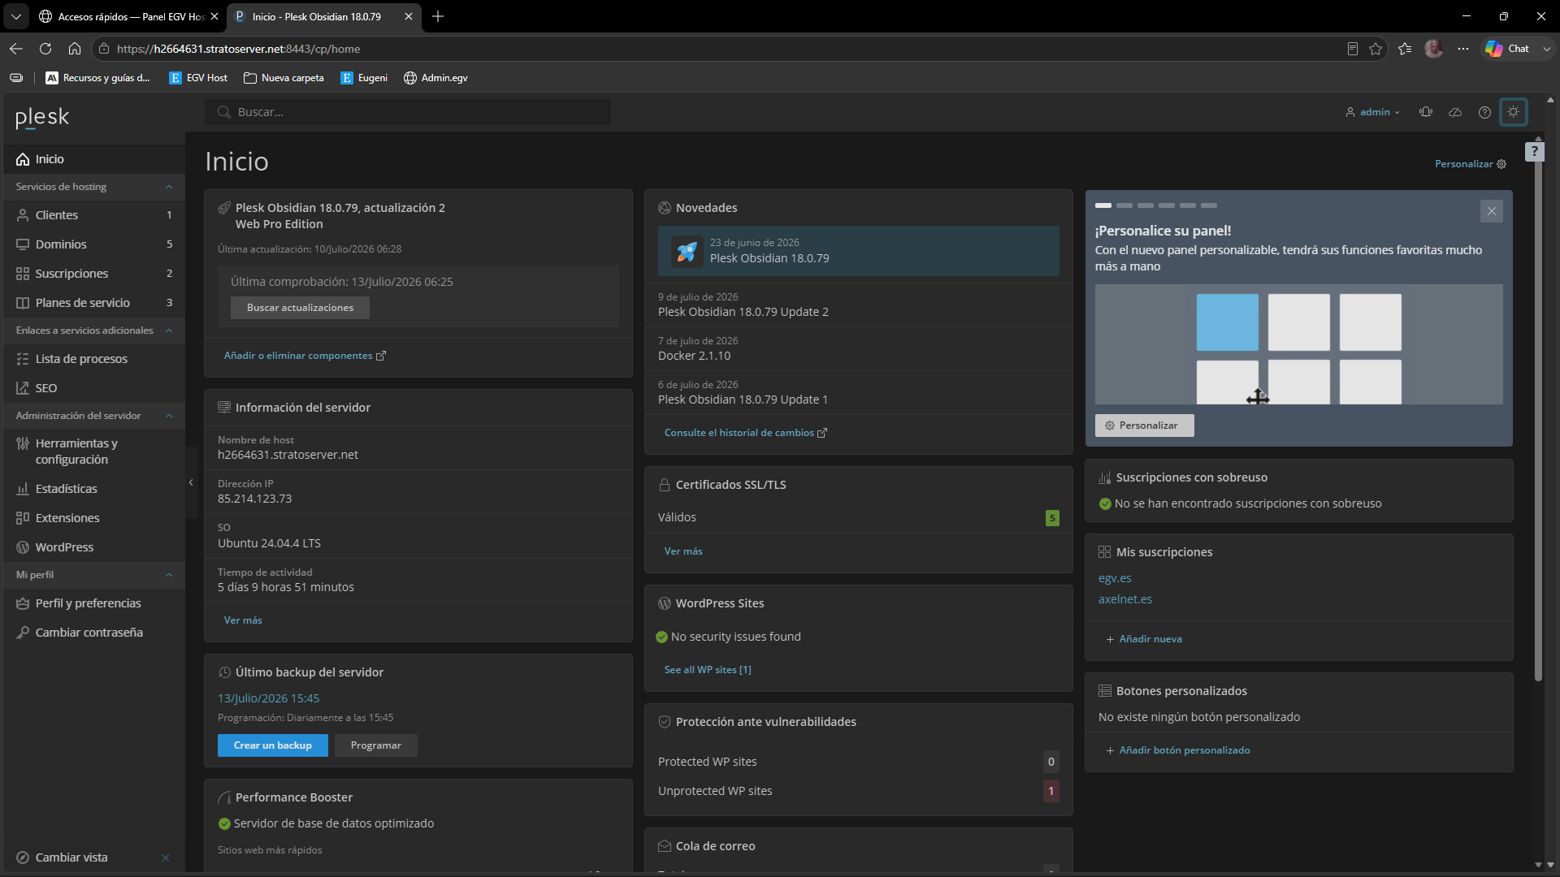Viewport: 1560px width, 877px height.
Task: Reload the page with browser refresh icon
Action: [x=45, y=49]
